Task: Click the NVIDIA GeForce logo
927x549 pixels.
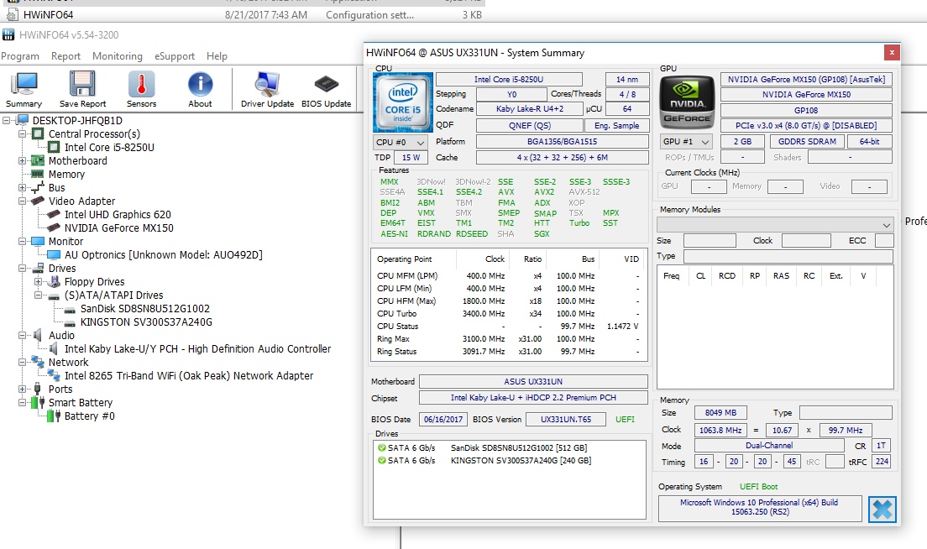Action: pyautogui.click(x=687, y=102)
